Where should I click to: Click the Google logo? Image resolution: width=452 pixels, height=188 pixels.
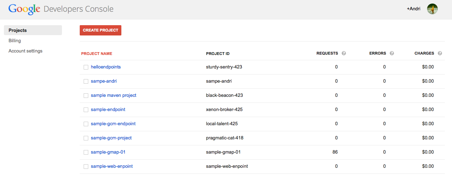(24, 9)
